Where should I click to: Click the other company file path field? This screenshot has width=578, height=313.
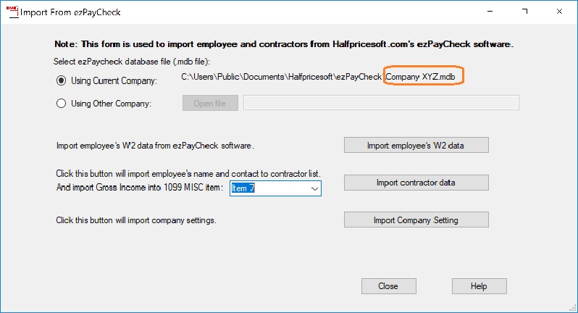[381, 103]
